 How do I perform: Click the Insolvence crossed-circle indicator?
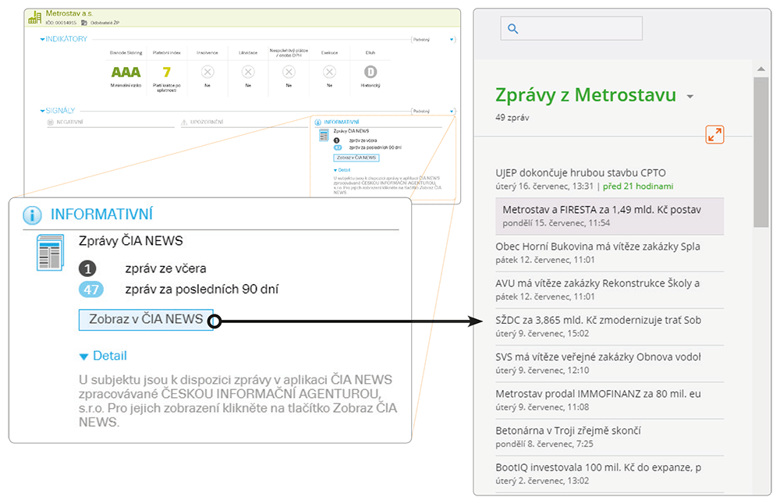click(x=207, y=72)
